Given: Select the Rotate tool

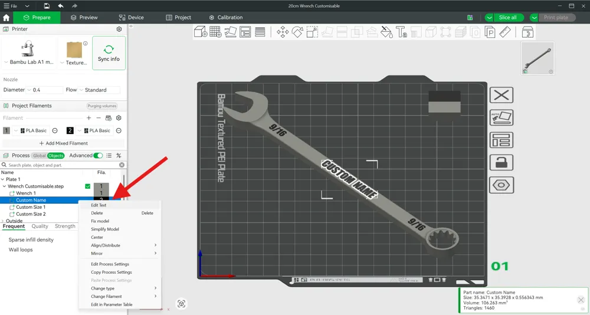Looking at the screenshot, I should (x=297, y=32).
